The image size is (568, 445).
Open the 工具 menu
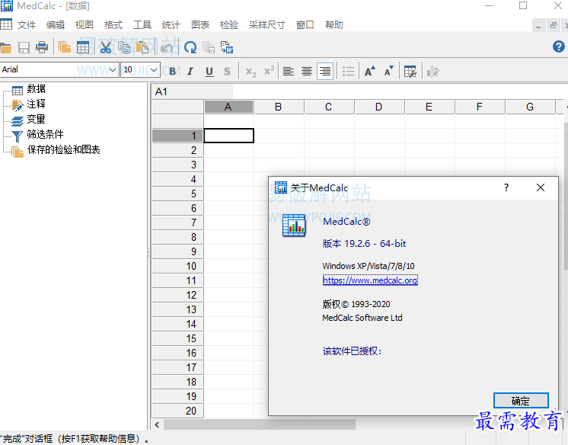pyautogui.click(x=142, y=25)
